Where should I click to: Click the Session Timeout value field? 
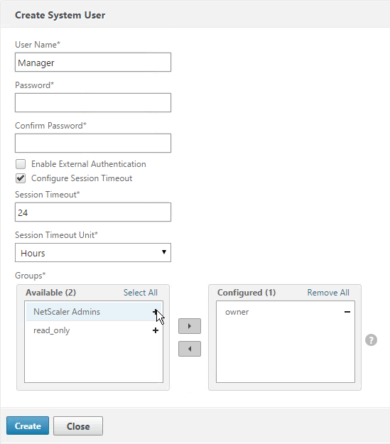point(93,212)
